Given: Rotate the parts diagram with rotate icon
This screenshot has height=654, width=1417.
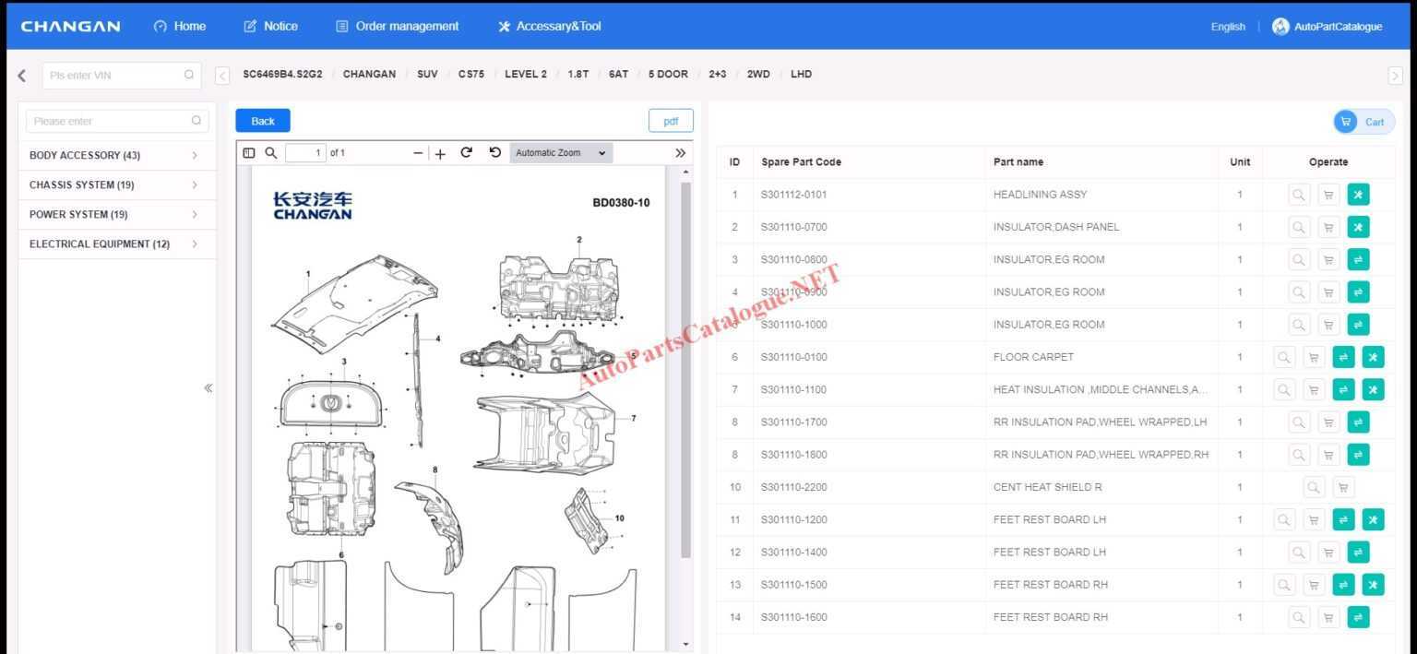Looking at the screenshot, I should click(x=466, y=152).
